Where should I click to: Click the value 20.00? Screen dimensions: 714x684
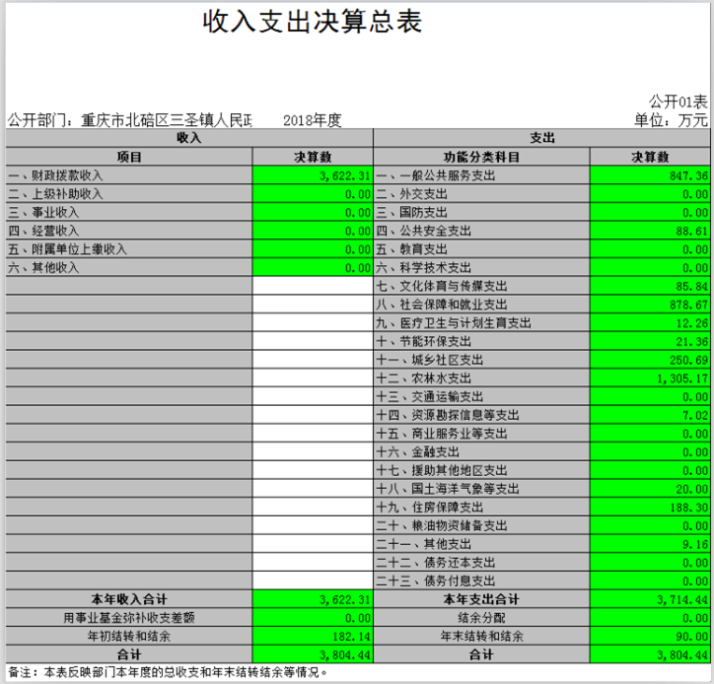691,489
